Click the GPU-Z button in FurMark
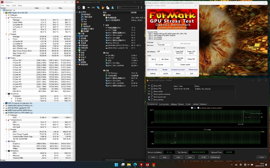 click(x=154, y=59)
